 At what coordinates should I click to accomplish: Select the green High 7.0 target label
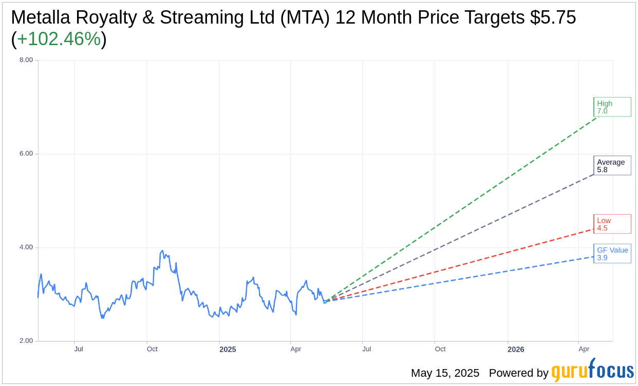point(612,107)
